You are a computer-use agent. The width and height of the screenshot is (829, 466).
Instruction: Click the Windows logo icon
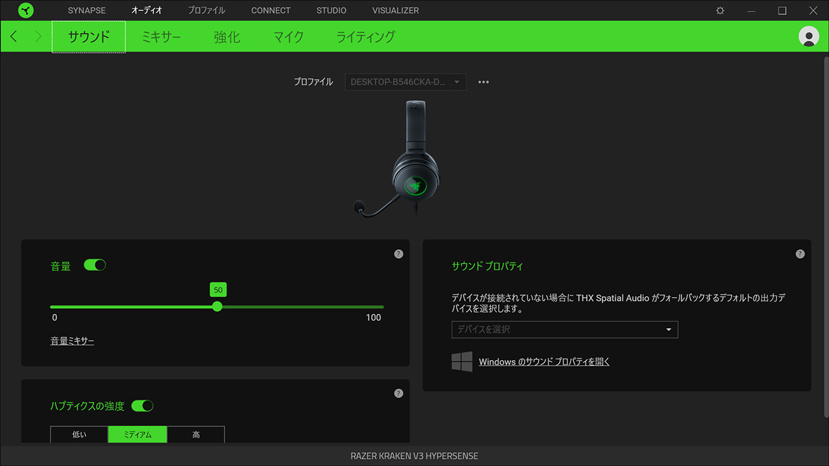tap(462, 362)
